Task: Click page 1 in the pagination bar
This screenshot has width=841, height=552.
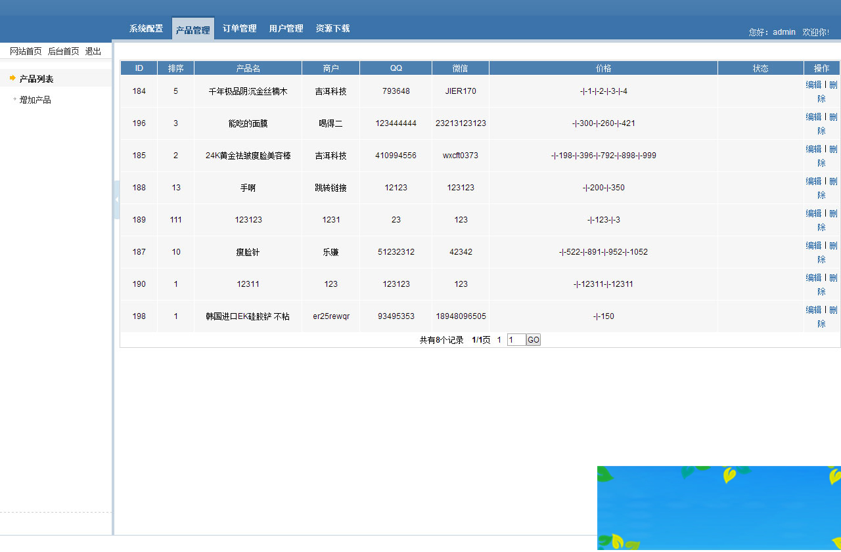Action: [499, 340]
